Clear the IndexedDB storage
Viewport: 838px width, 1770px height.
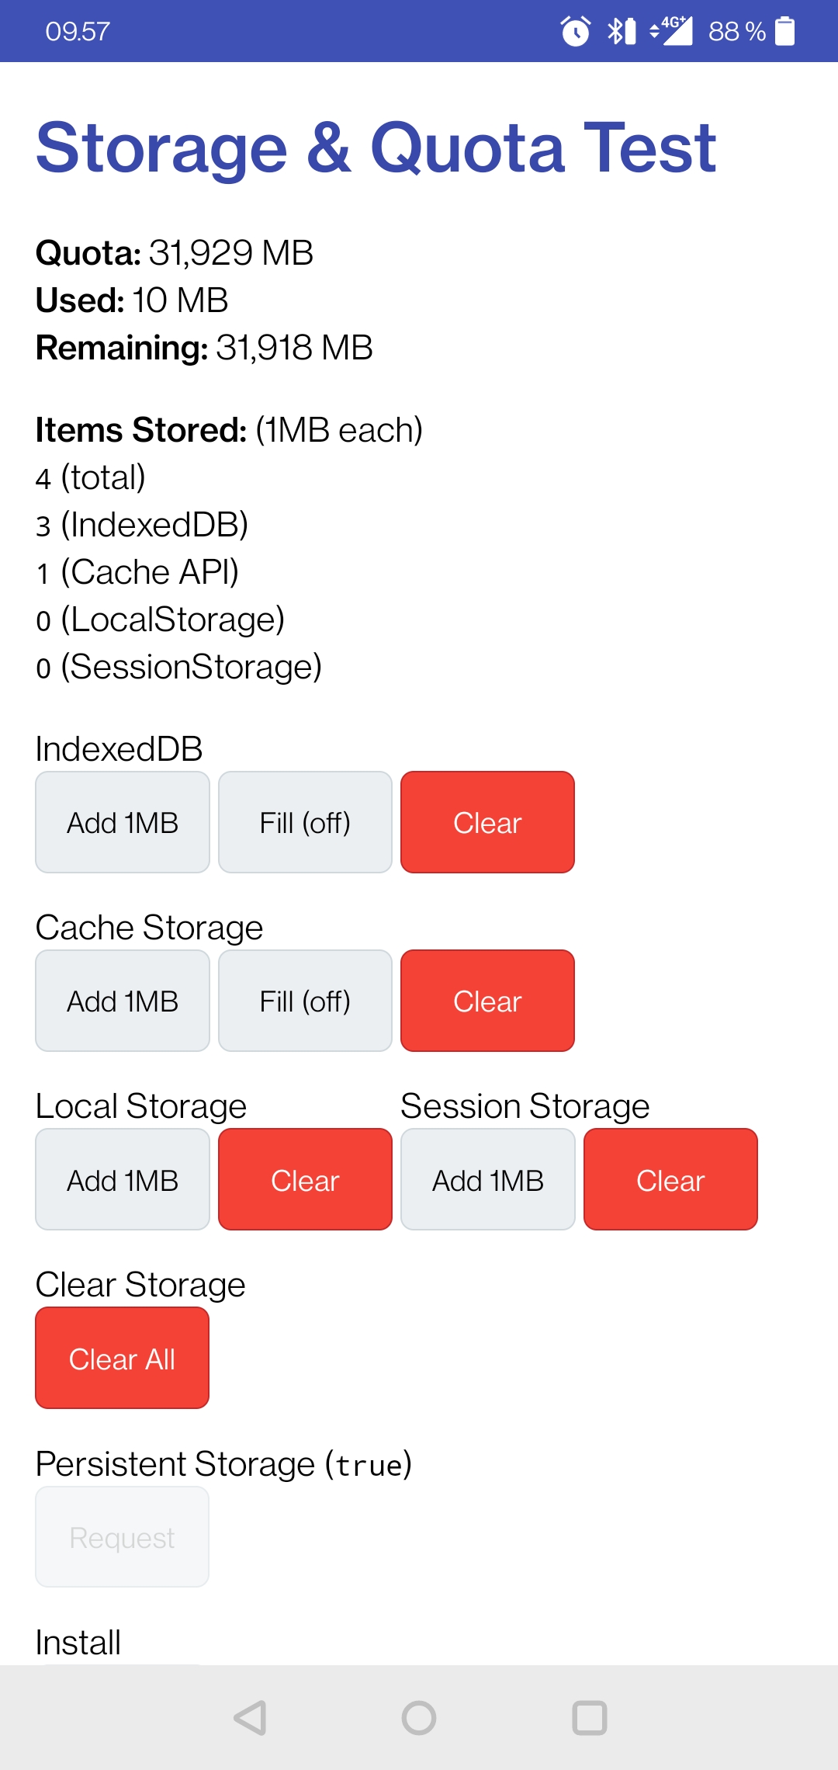[x=487, y=822]
